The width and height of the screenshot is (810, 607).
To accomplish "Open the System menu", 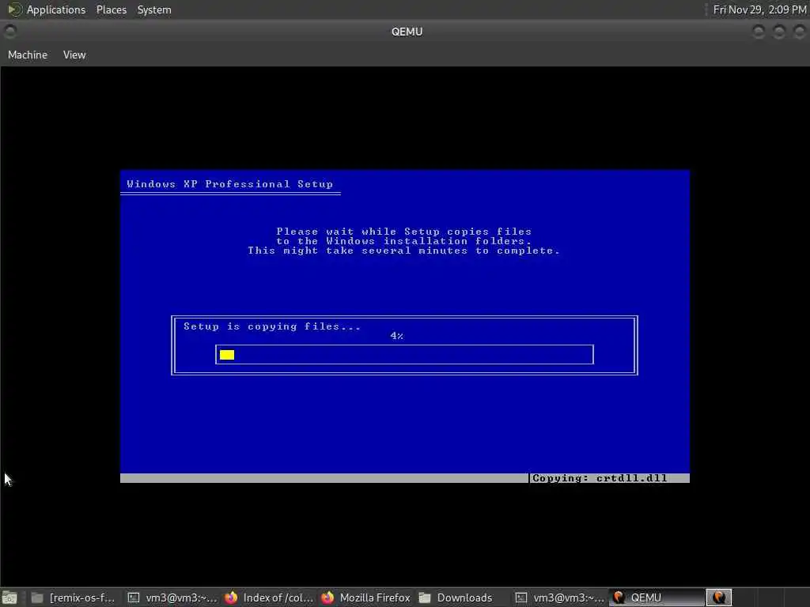I will coord(154,9).
